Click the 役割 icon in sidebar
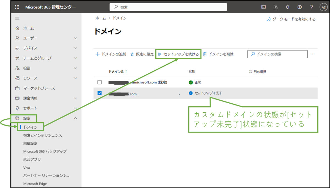This screenshot has height=188, width=330. point(17,68)
